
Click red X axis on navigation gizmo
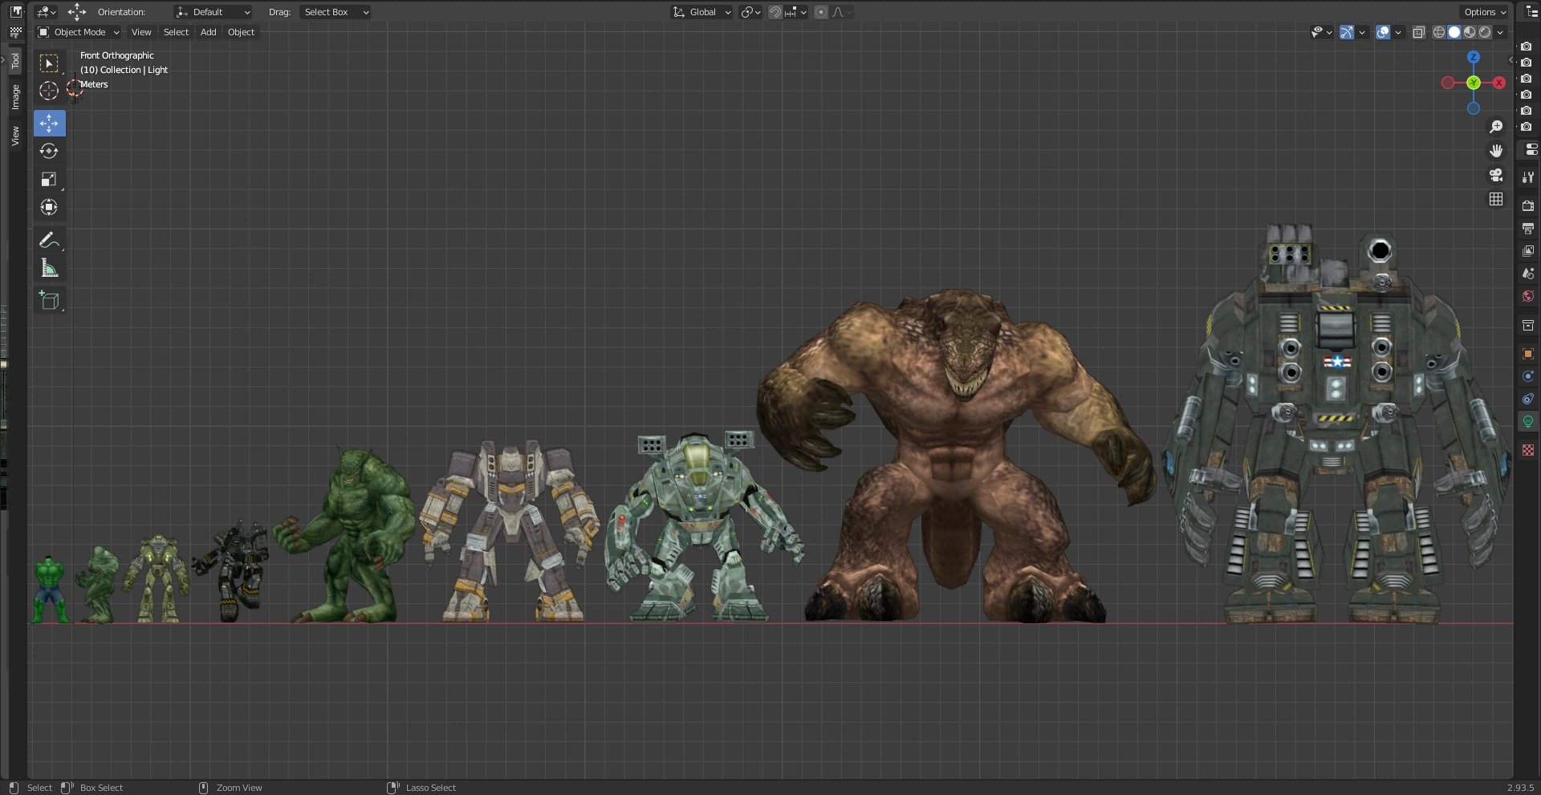click(1498, 83)
